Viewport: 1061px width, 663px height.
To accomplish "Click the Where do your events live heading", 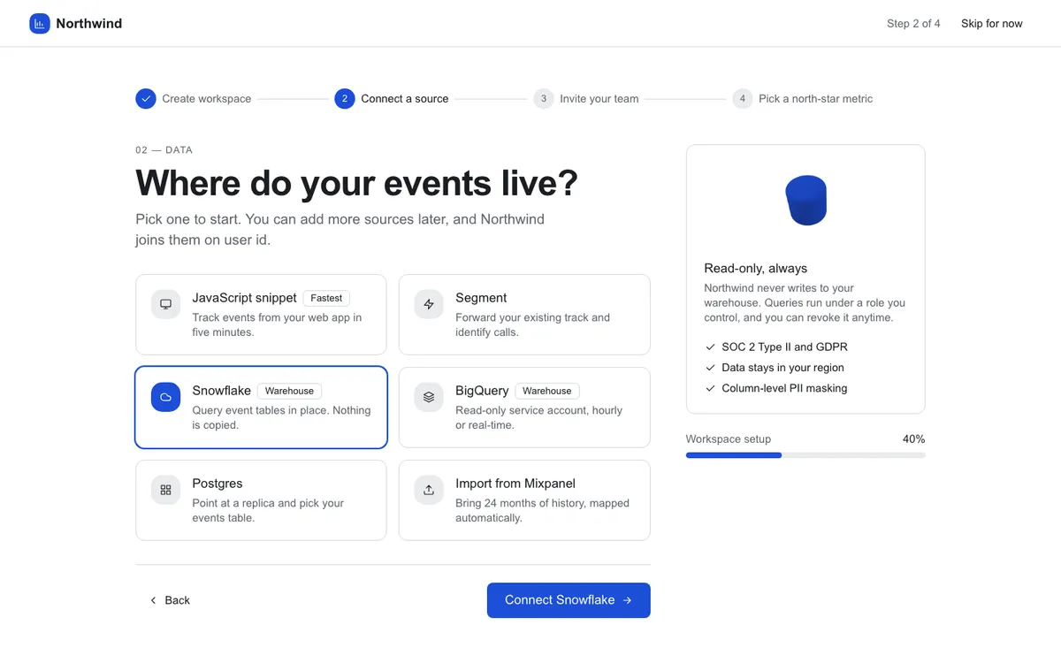I will tap(357, 183).
